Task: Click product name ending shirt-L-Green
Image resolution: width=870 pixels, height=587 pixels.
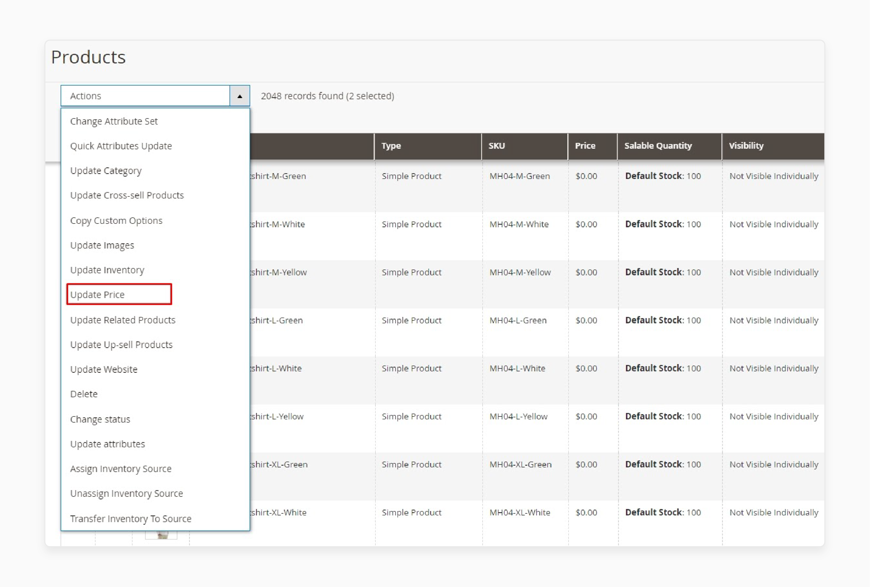Action: [x=276, y=320]
